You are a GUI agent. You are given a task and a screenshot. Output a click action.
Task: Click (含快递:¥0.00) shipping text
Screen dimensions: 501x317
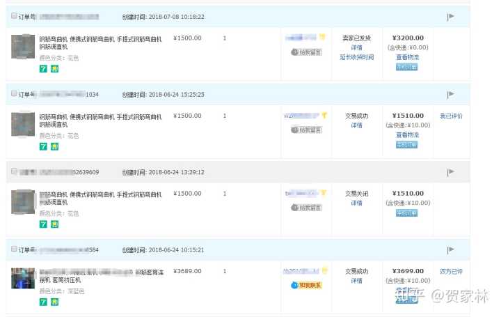pyautogui.click(x=408, y=47)
